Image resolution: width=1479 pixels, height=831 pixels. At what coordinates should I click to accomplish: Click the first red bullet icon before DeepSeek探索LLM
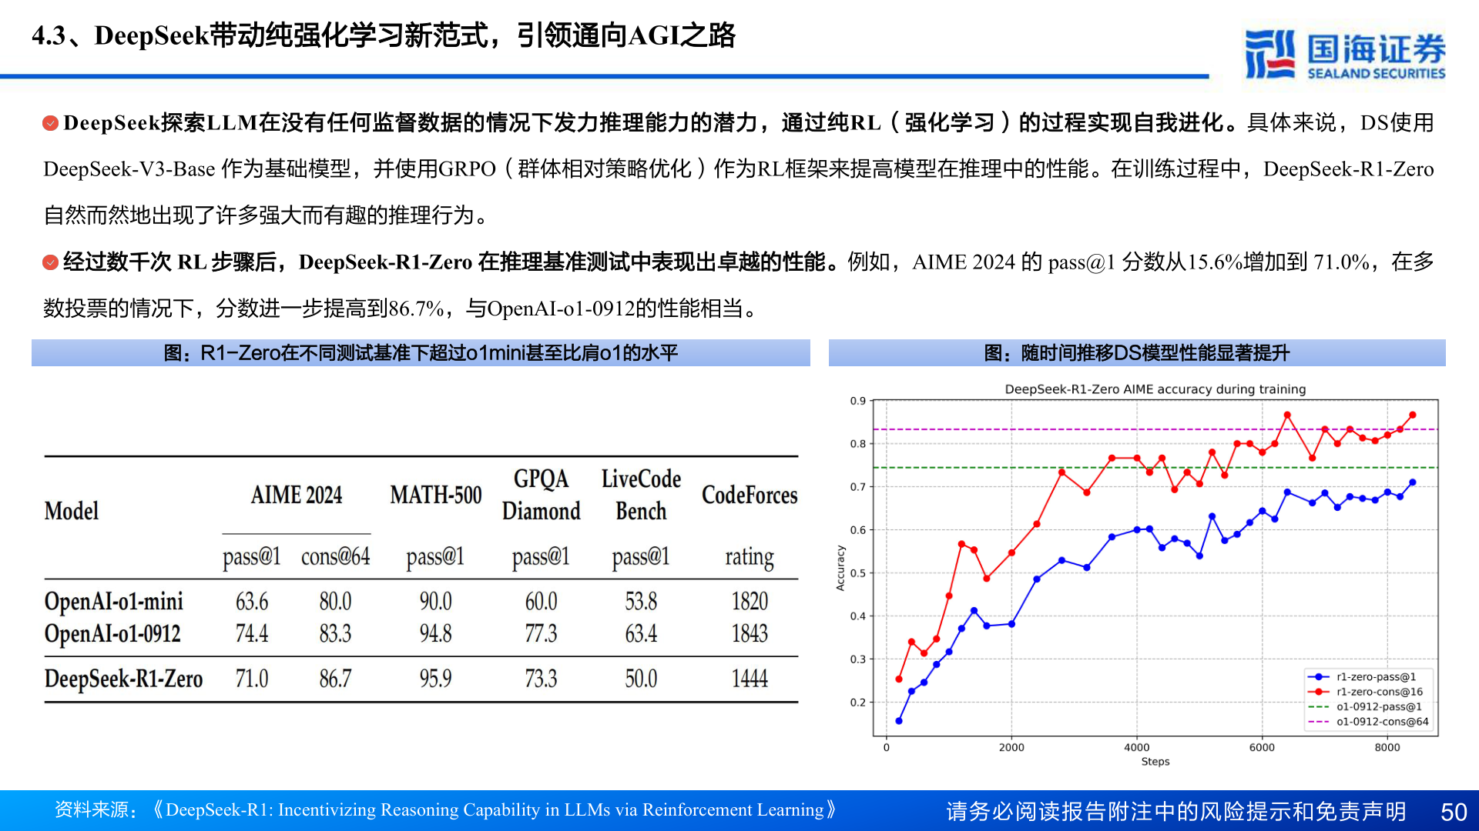click(51, 123)
